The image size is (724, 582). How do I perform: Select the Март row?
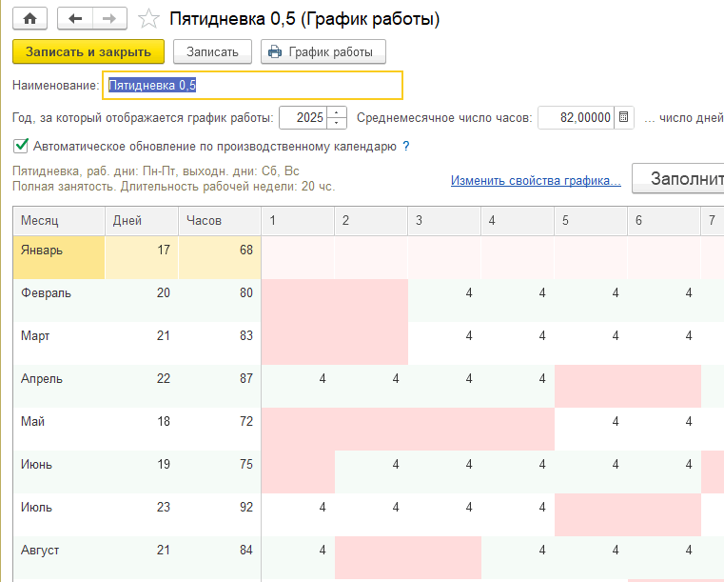coord(368,344)
